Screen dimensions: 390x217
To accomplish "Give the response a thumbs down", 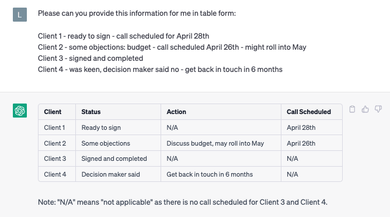I will tap(378, 109).
